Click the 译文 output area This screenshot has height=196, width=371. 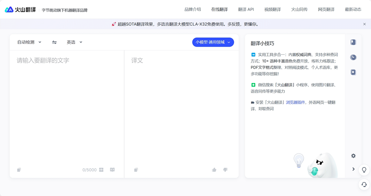click(181, 107)
